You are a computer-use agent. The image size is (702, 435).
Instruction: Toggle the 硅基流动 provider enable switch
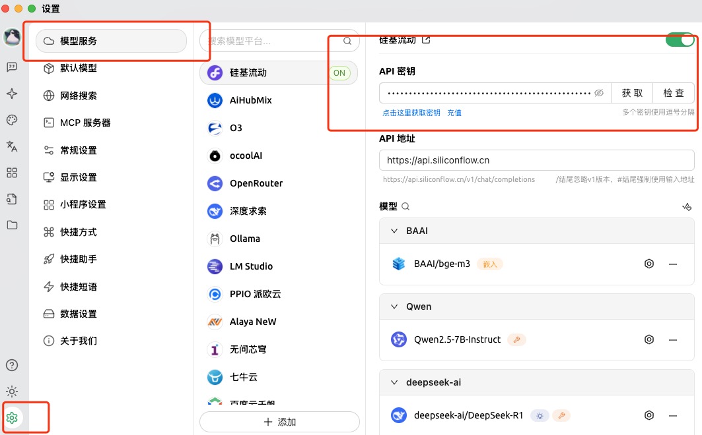coord(680,40)
